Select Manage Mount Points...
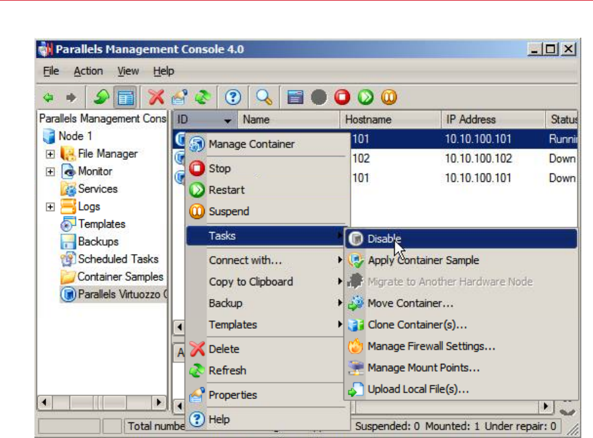This screenshot has width=593, height=438. (x=461, y=368)
